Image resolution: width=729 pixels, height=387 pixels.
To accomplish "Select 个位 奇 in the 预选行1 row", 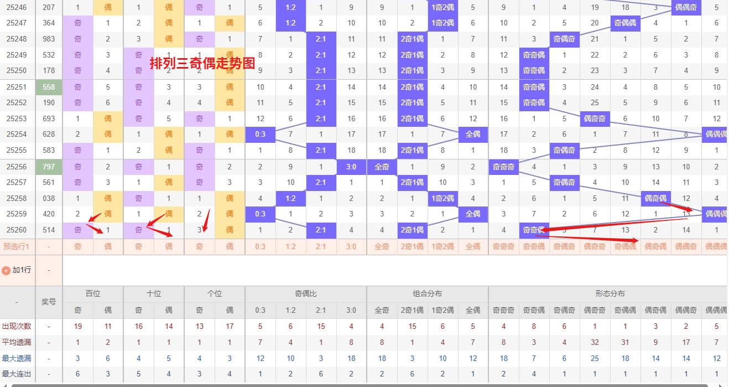I will [200, 246].
